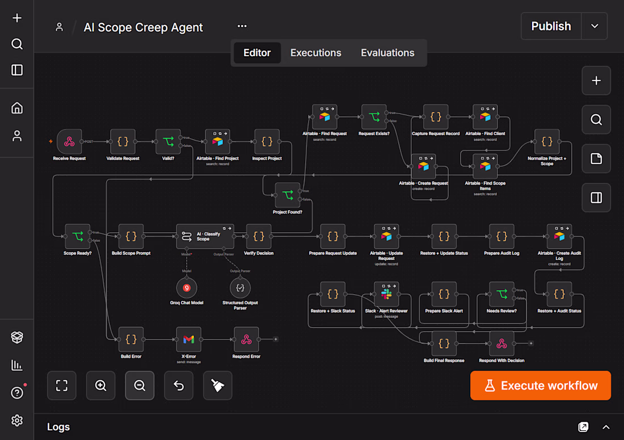Tidy up the workflow nodes
624x440 pixels.
(218, 385)
